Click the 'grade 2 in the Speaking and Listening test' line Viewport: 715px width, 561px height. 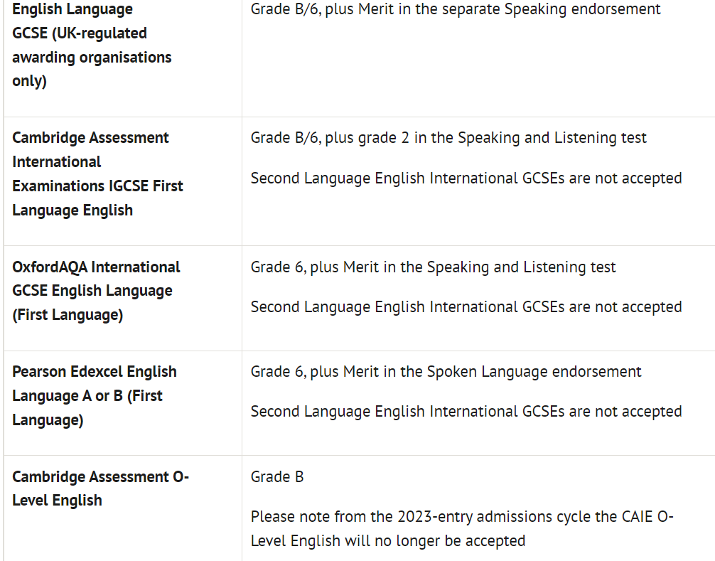(x=448, y=137)
